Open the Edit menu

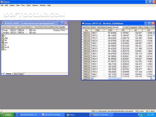pyautogui.click(x=6, y=5)
